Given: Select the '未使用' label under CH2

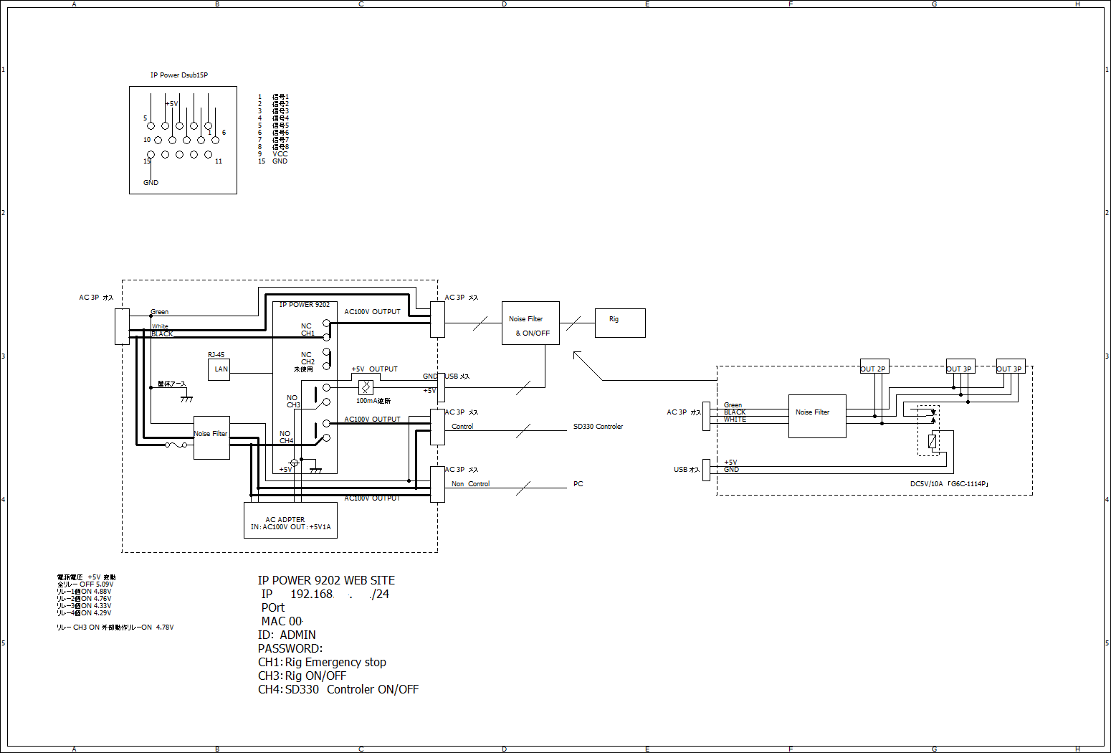Looking at the screenshot, I should [303, 369].
